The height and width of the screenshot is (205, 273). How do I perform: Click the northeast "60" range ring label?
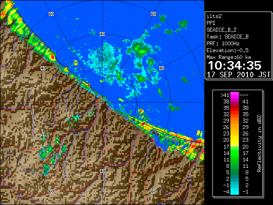tap(154, 14)
